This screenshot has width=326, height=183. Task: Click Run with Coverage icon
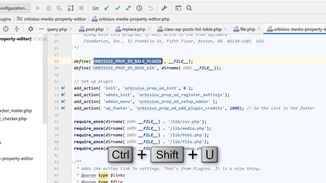pyautogui.click(x=60, y=8)
